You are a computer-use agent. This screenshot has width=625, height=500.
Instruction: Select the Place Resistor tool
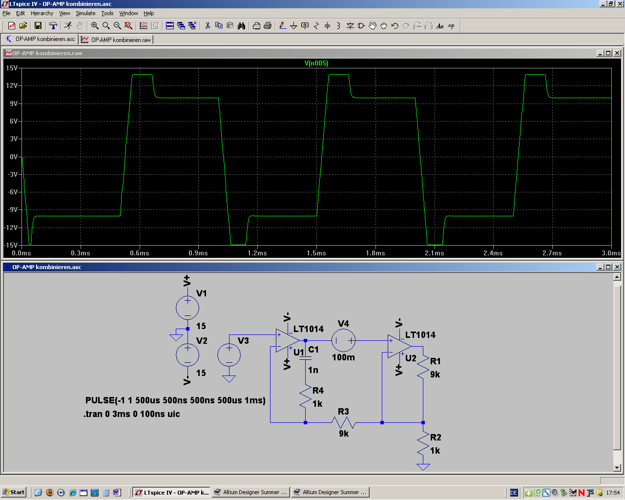click(316, 26)
